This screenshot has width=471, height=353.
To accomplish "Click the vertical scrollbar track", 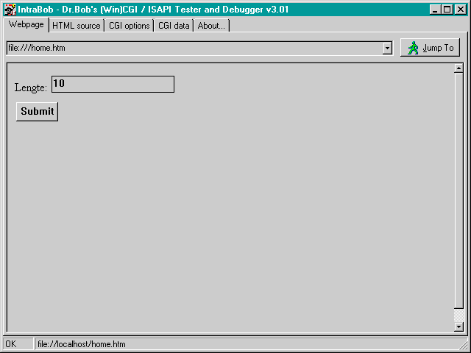I will [458, 199].
